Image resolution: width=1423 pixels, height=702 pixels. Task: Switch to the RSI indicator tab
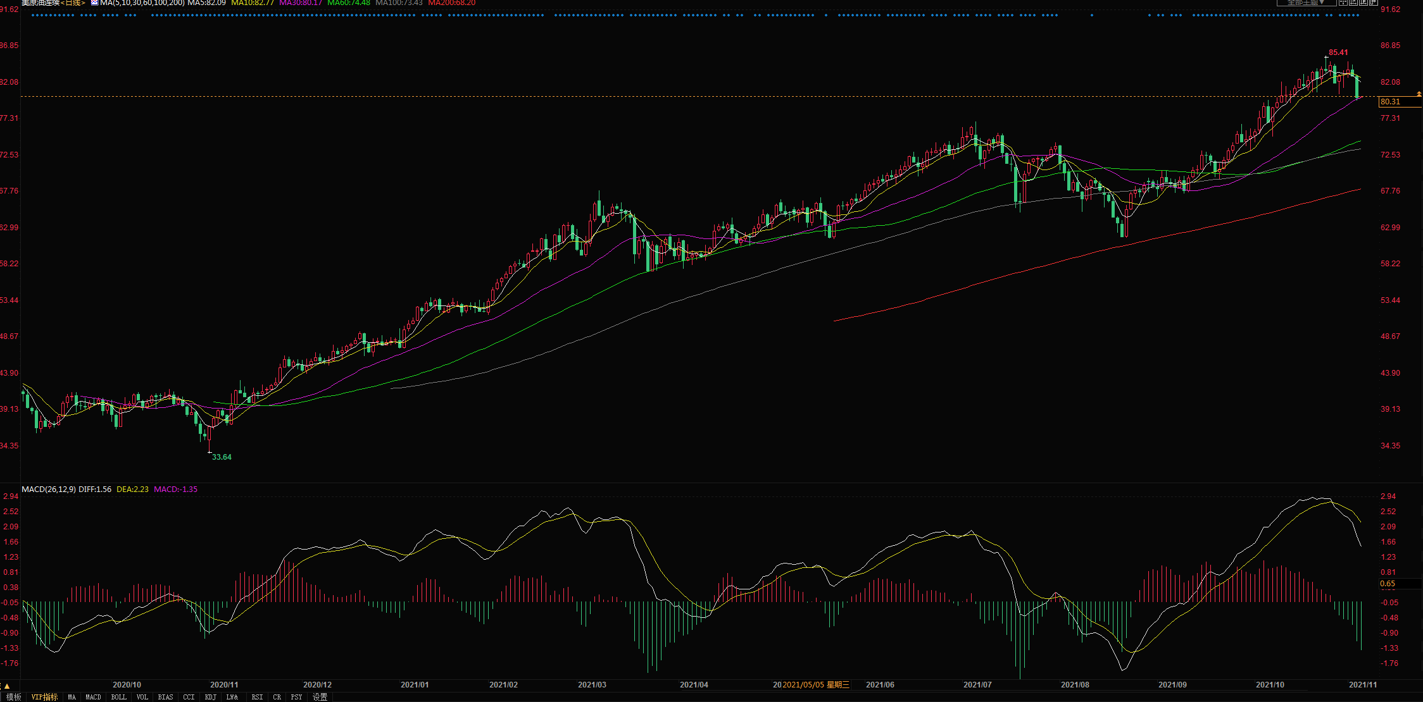coord(257,697)
